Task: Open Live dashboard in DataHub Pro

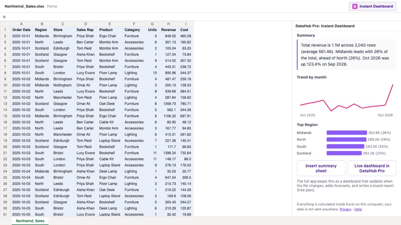Action: (372, 168)
